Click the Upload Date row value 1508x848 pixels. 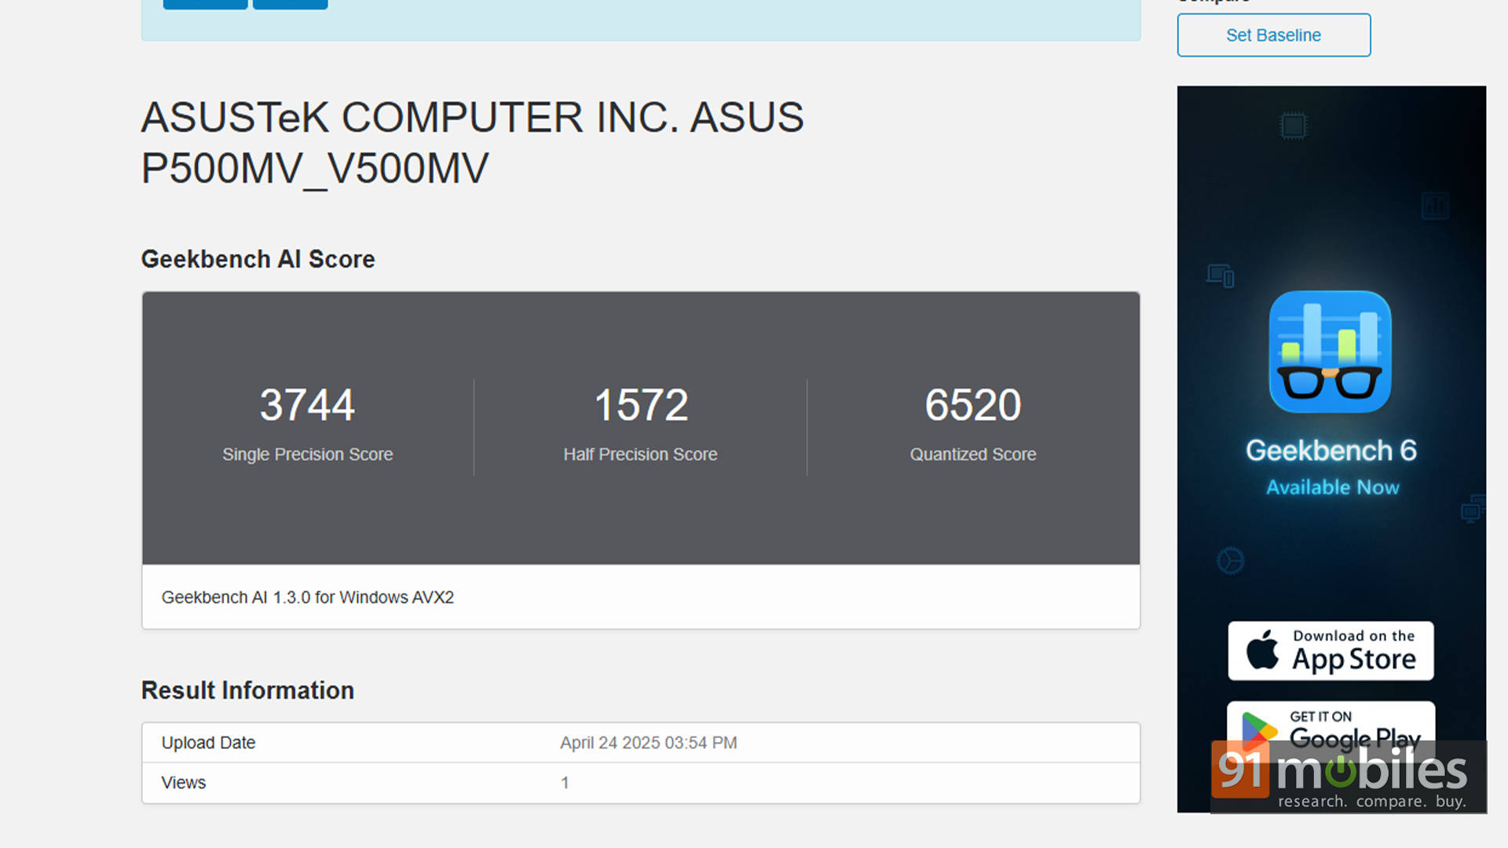tap(648, 743)
